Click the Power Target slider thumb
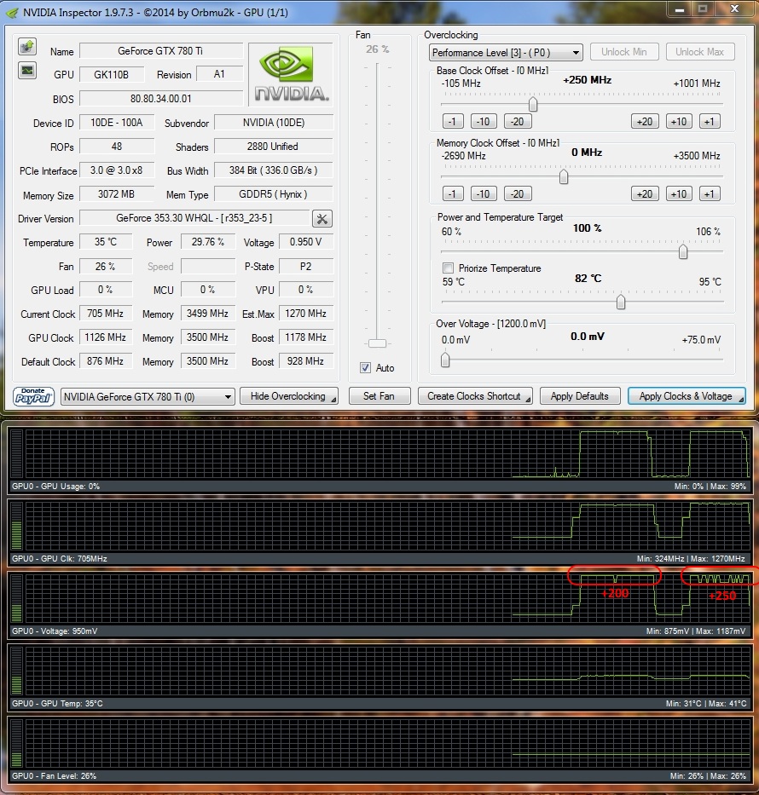Image resolution: width=759 pixels, height=795 pixels. pos(683,251)
